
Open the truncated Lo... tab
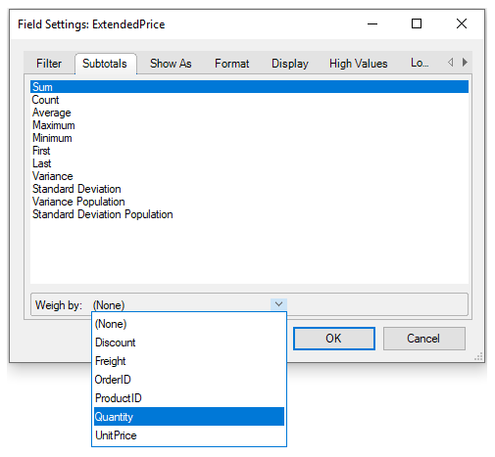point(420,63)
